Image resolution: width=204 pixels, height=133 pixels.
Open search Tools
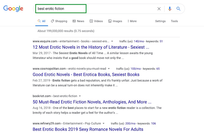(174, 21)
